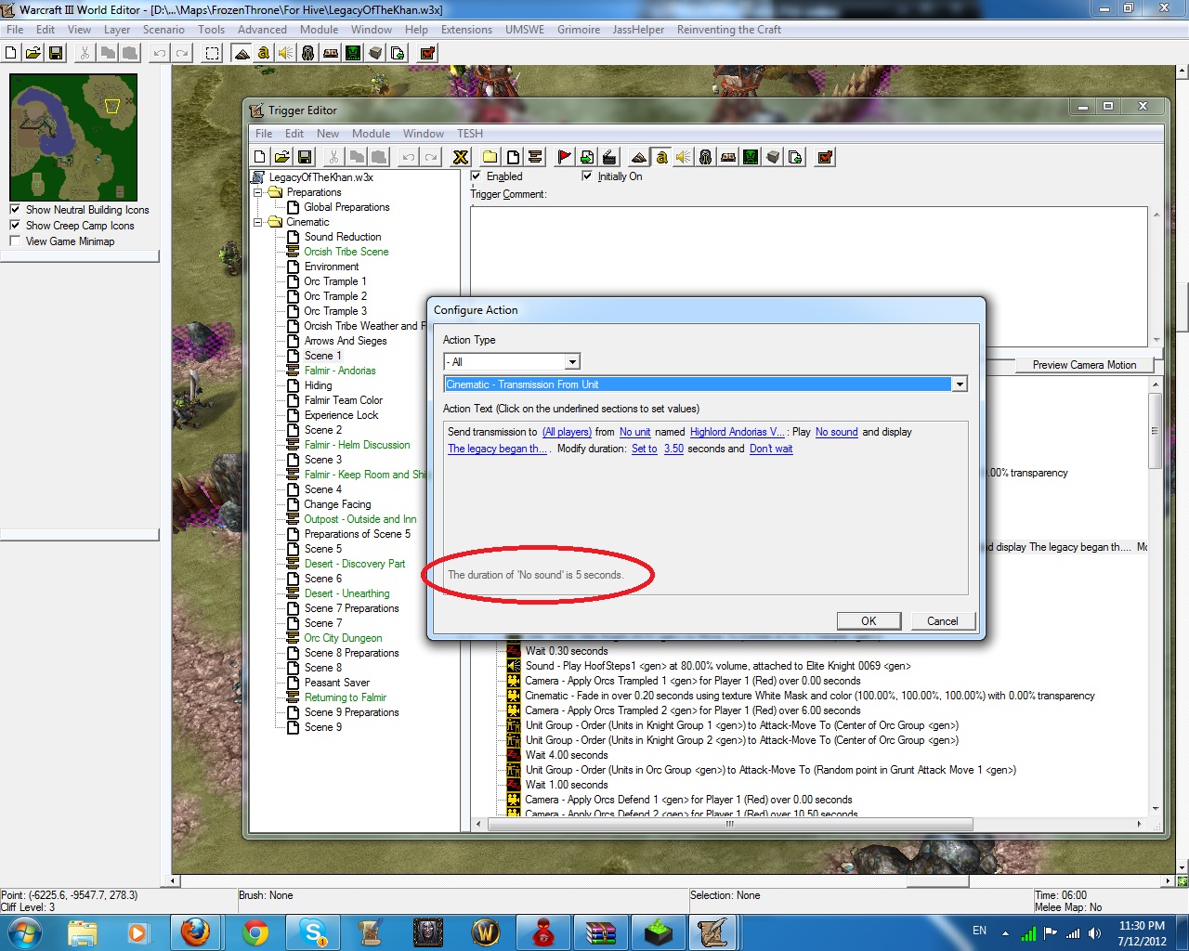Viewport: 1189px width, 951px height.
Task: Click the 'Don't wait' link
Action: click(x=771, y=449)
